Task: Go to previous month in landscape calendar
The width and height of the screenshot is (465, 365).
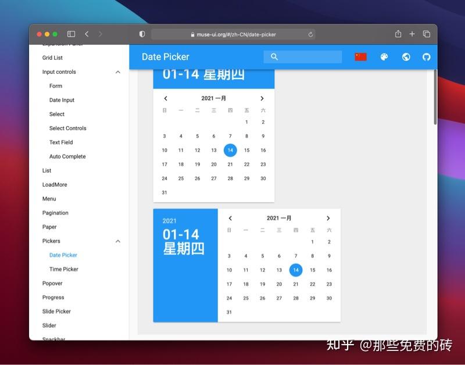Action: 230,218
